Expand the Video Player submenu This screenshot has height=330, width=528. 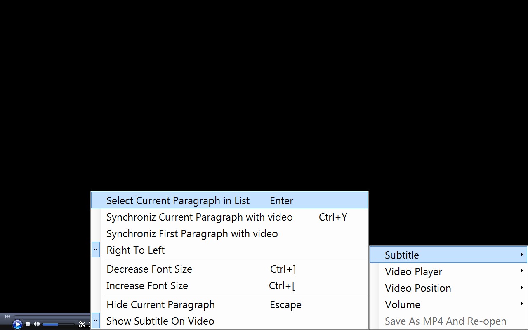522,271
